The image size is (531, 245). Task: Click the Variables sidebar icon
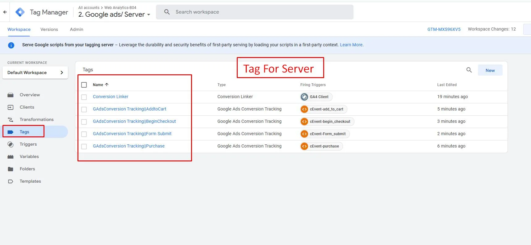tap(10, 157)
